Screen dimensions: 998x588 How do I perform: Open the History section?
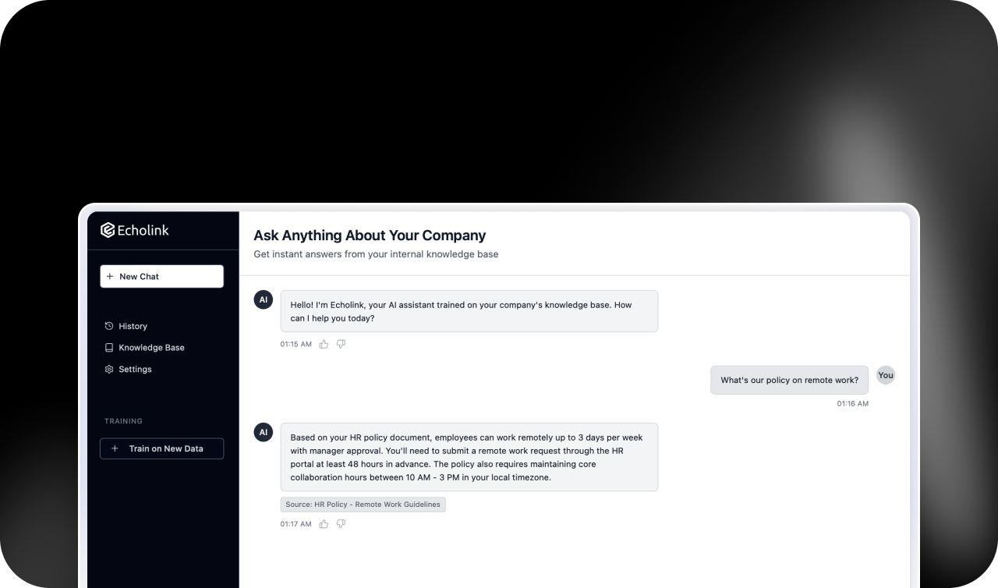pos(133,326)
